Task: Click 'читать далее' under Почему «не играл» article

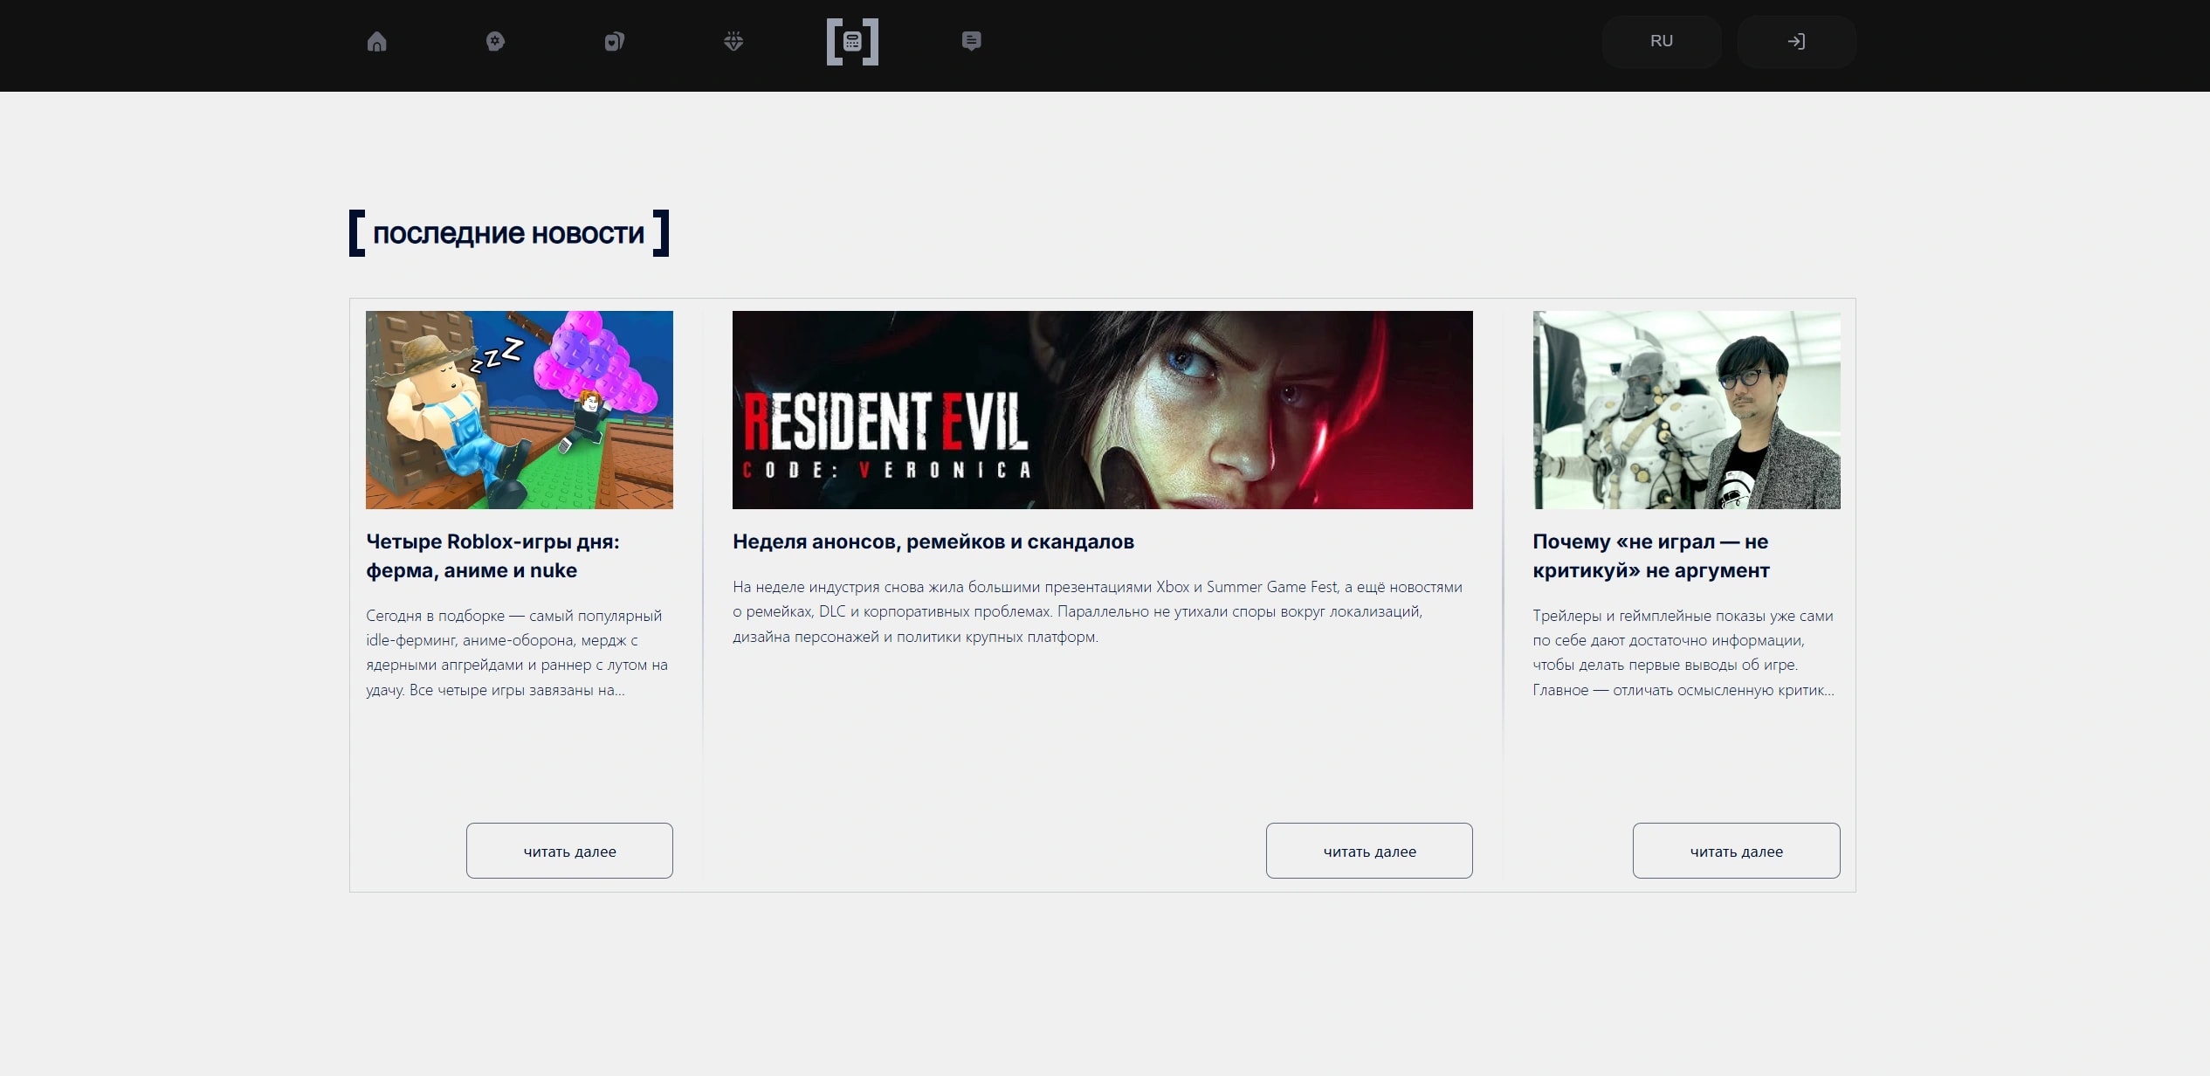Action: [x=1736, y=851]
